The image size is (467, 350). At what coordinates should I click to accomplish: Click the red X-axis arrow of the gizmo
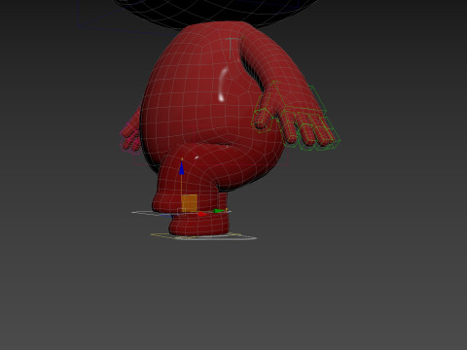click(202, 214)
